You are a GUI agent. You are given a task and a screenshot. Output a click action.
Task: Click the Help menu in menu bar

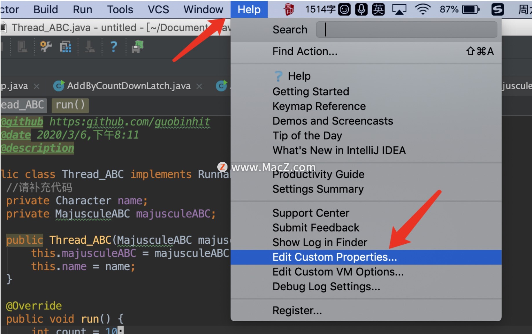pyautogui.click(x=249, y=10)
